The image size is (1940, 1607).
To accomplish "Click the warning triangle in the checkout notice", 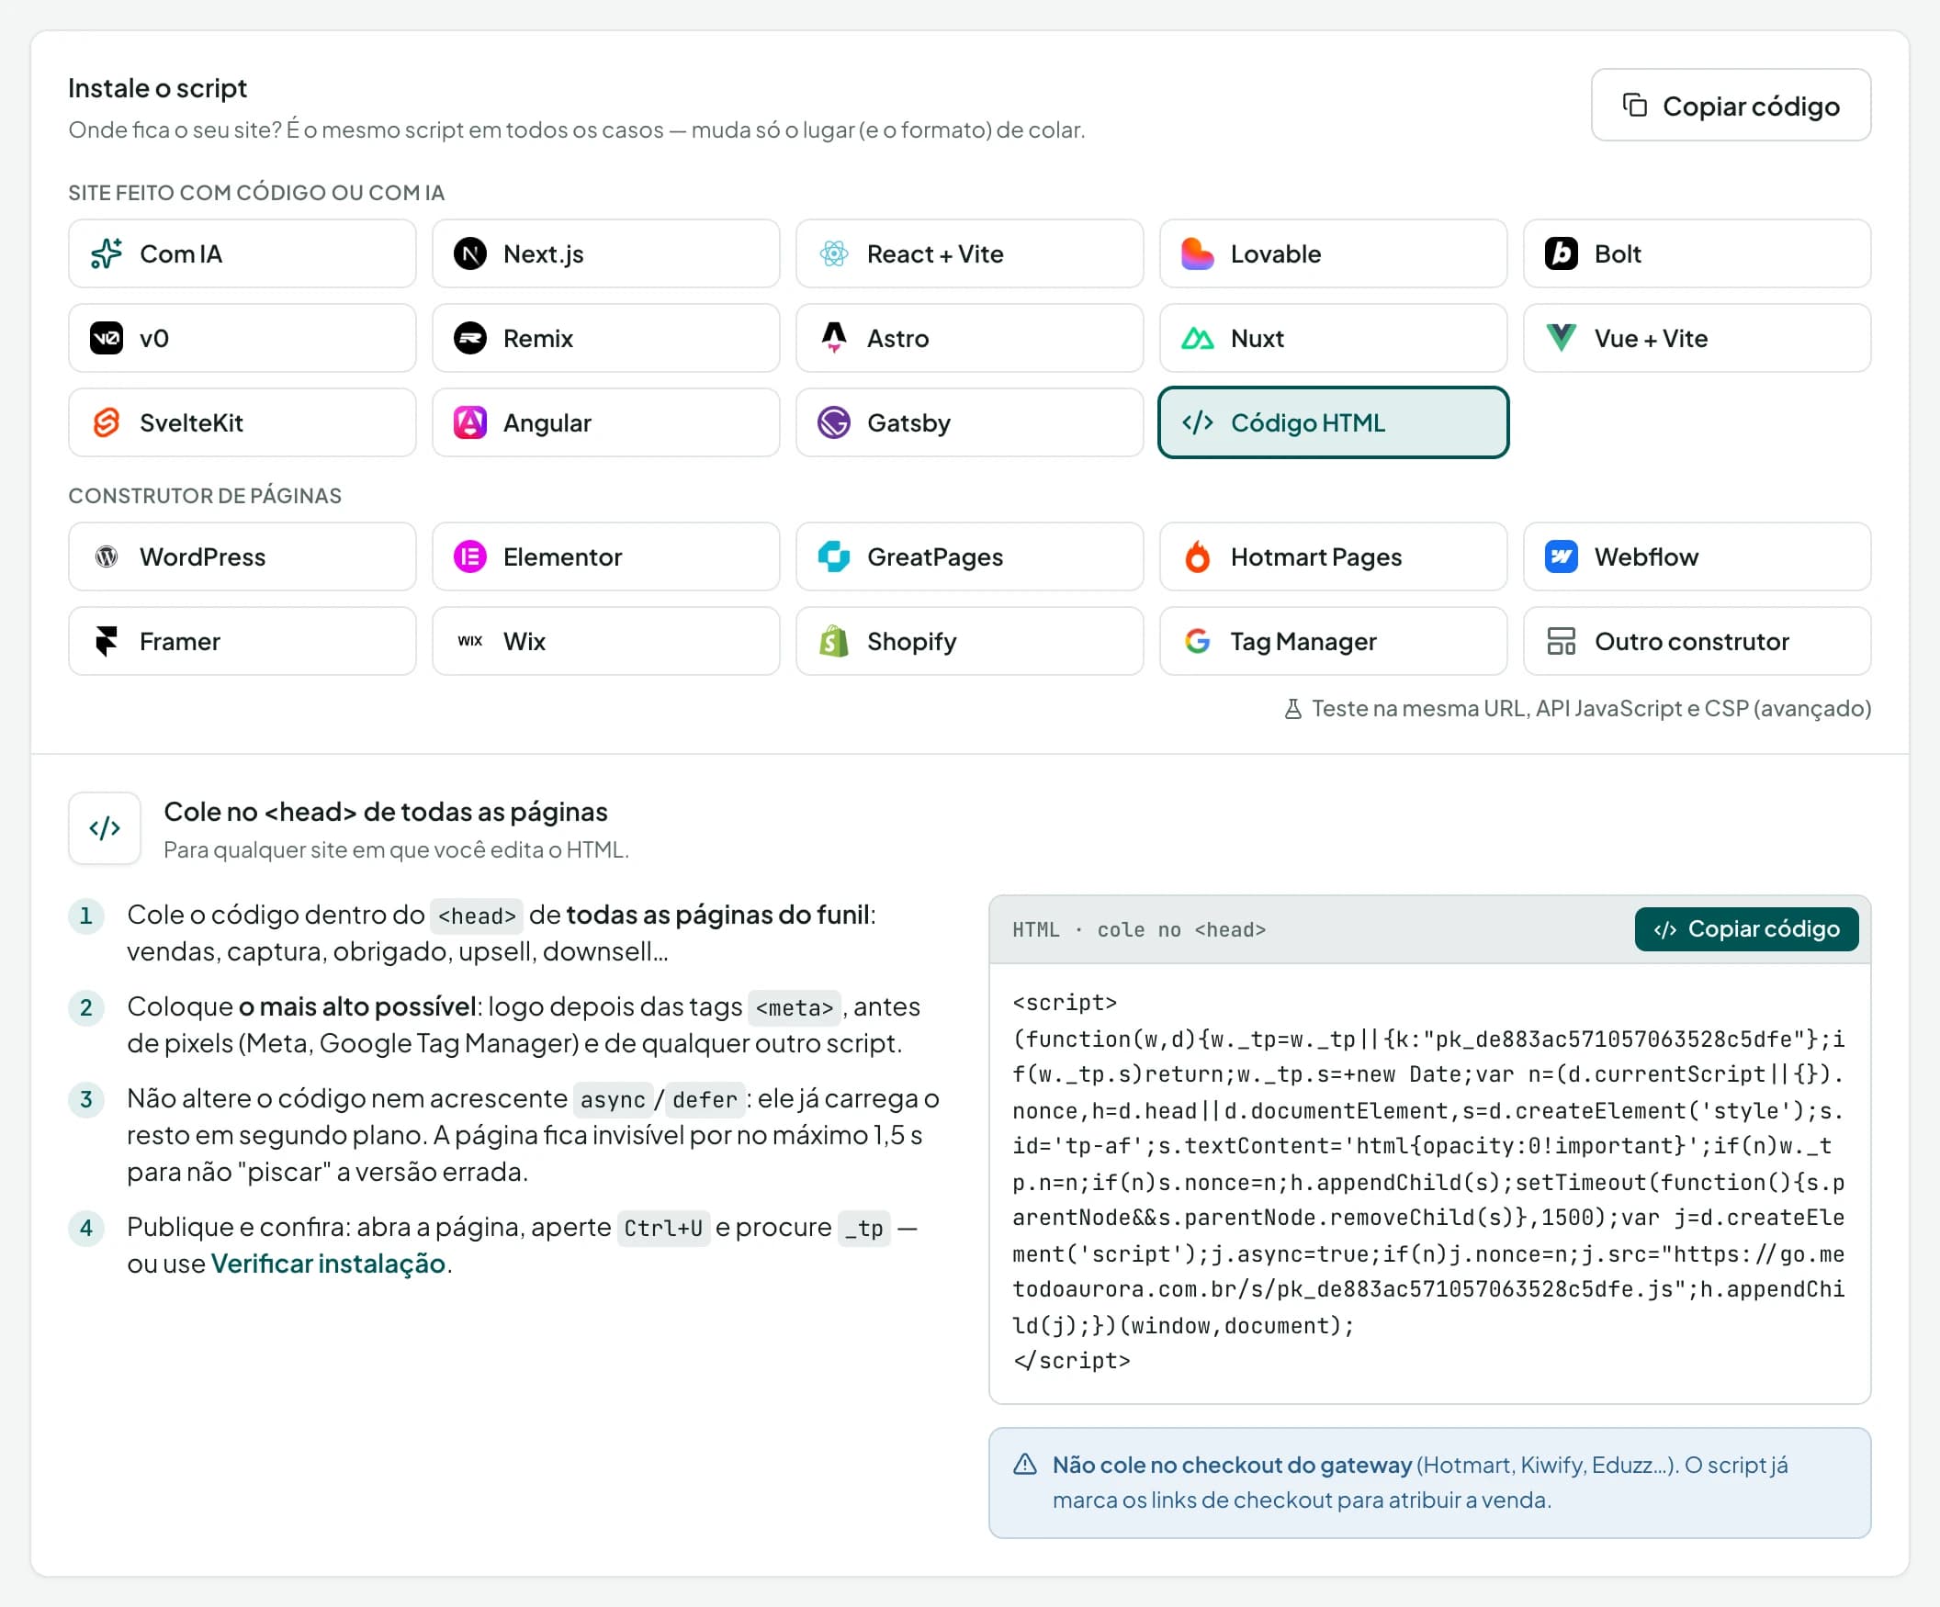I will pos(1024,1465).
